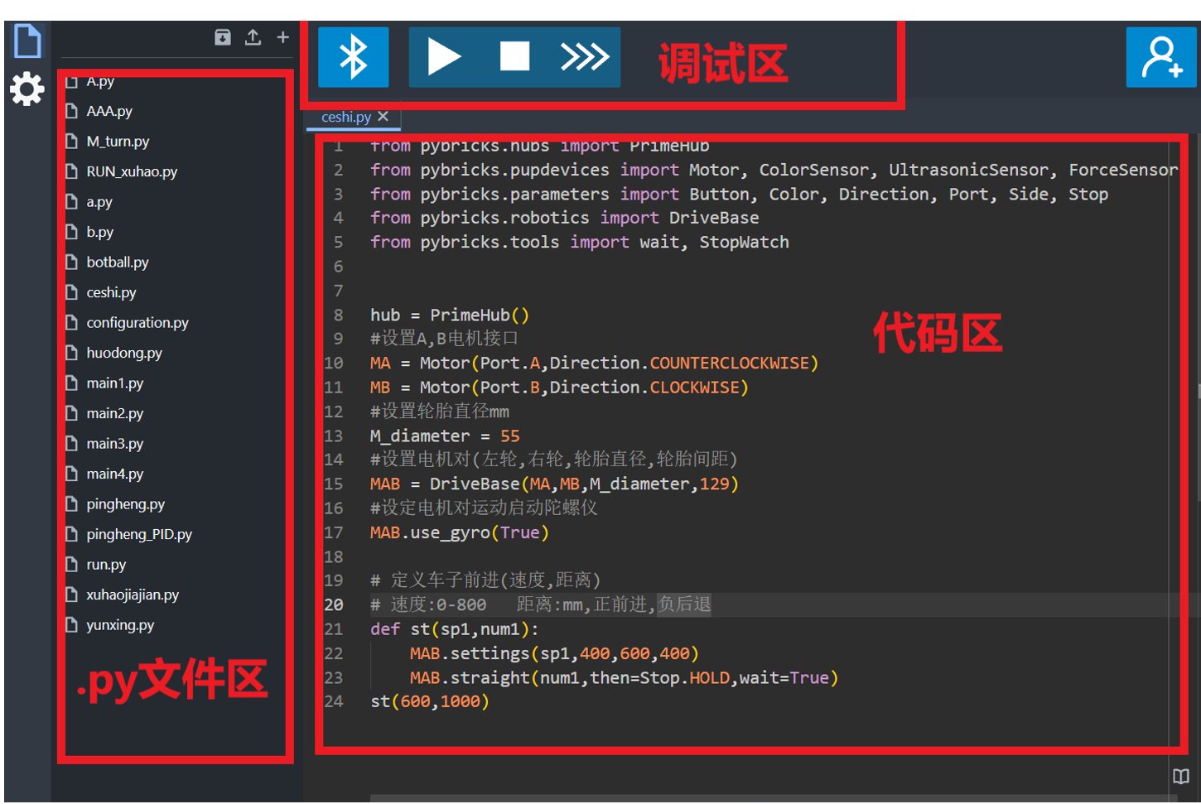Viewport: 1201px width, 804px height.
Task: Click the file icon beside huodong.py
Action: point(72,353)
